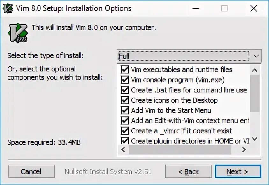
Task: Uncheck Vim executables and runtime files
Action: click(x=125, y=70)
